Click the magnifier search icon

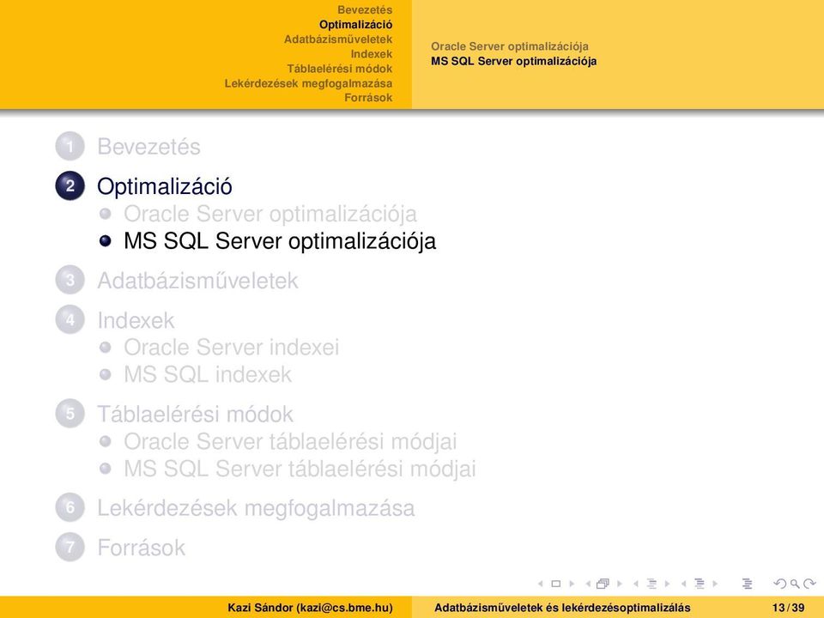pos(795,584)
